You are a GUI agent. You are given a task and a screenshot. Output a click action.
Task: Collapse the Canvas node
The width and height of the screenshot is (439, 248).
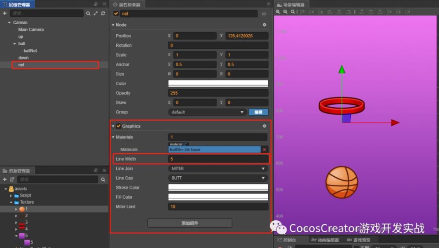point(9,22)
